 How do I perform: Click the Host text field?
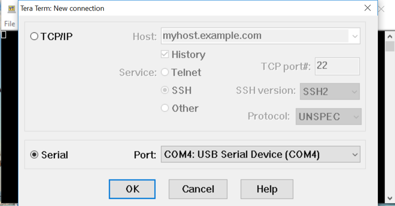tap(255, 36)
